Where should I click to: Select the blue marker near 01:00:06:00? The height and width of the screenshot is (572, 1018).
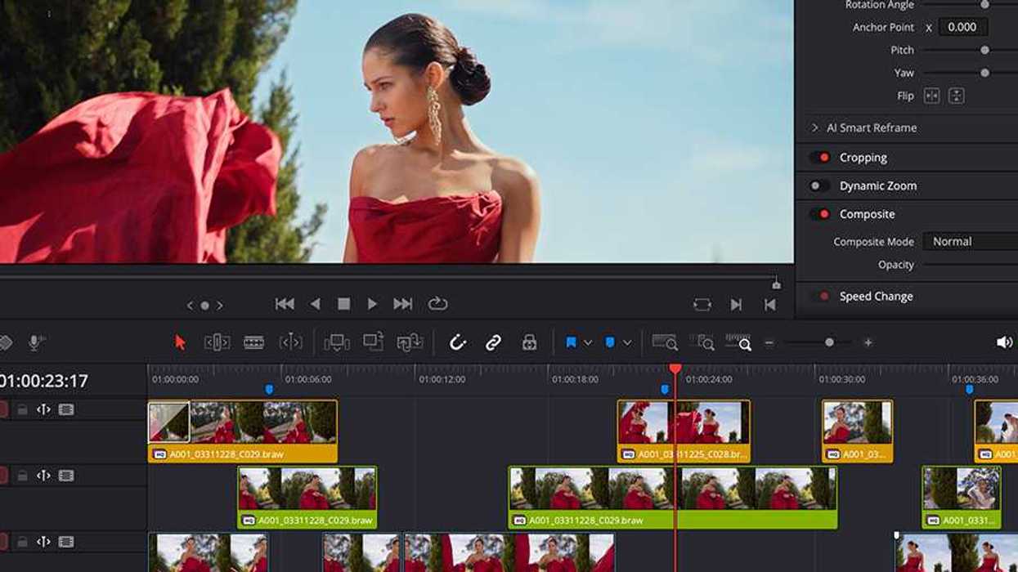269,390
